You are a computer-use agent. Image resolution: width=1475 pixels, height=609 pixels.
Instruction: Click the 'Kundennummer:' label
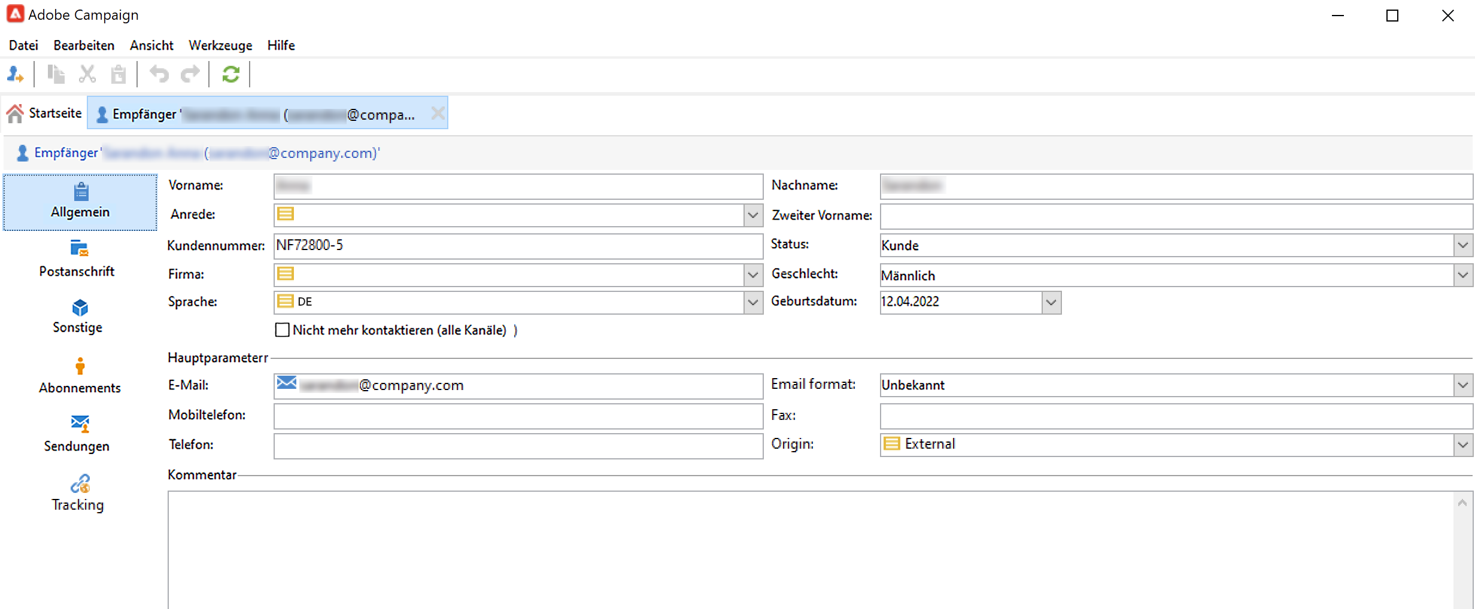(x=216, y=246)
